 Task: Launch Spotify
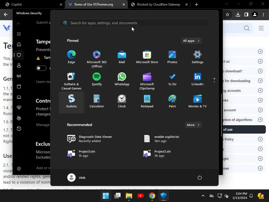[x=97, y=79]
